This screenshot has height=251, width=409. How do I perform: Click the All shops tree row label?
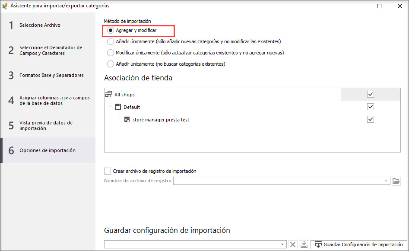click(124, 95)
